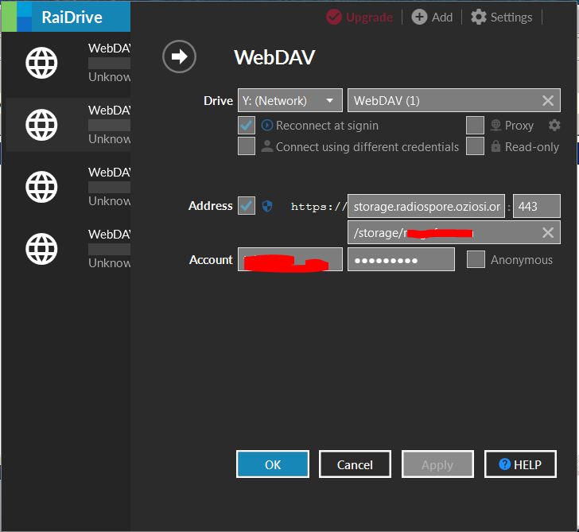Screen dimensions: 579x532
Task: Click the Add plus icon
Action: click(419, 17)
